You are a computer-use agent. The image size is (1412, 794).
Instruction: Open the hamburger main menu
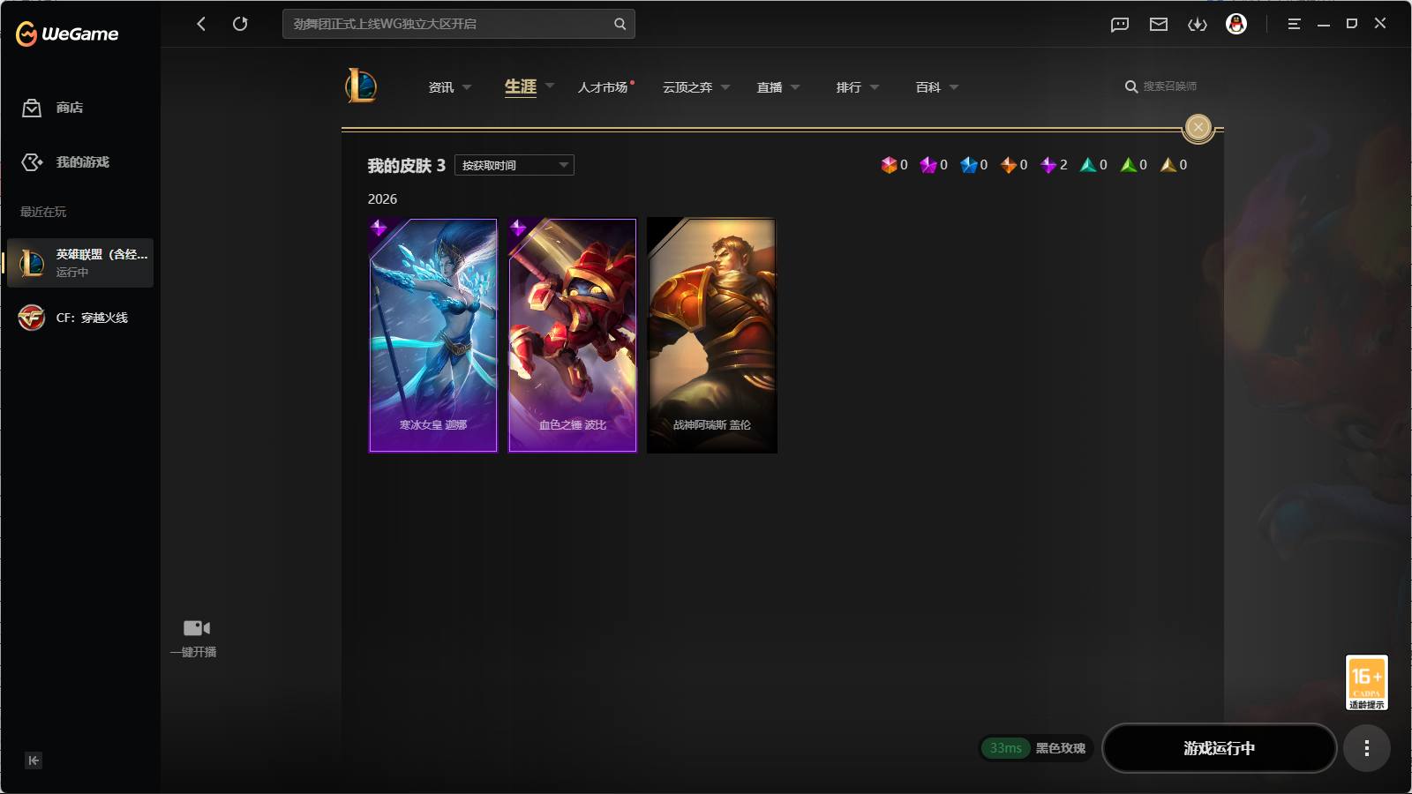(1294, 24)
